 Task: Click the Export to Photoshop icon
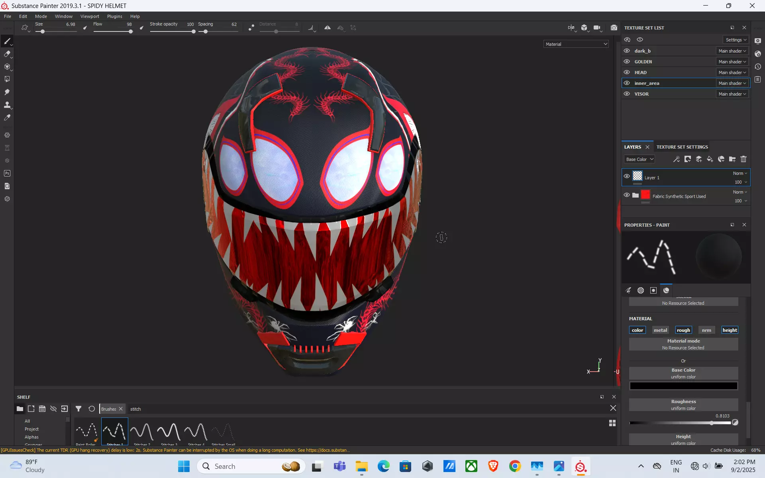pos(7,173)
